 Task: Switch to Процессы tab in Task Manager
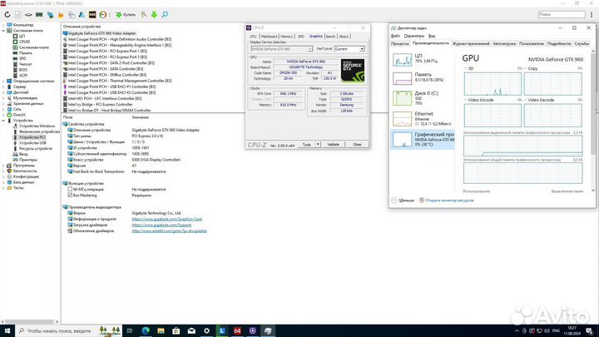[400, 43]
